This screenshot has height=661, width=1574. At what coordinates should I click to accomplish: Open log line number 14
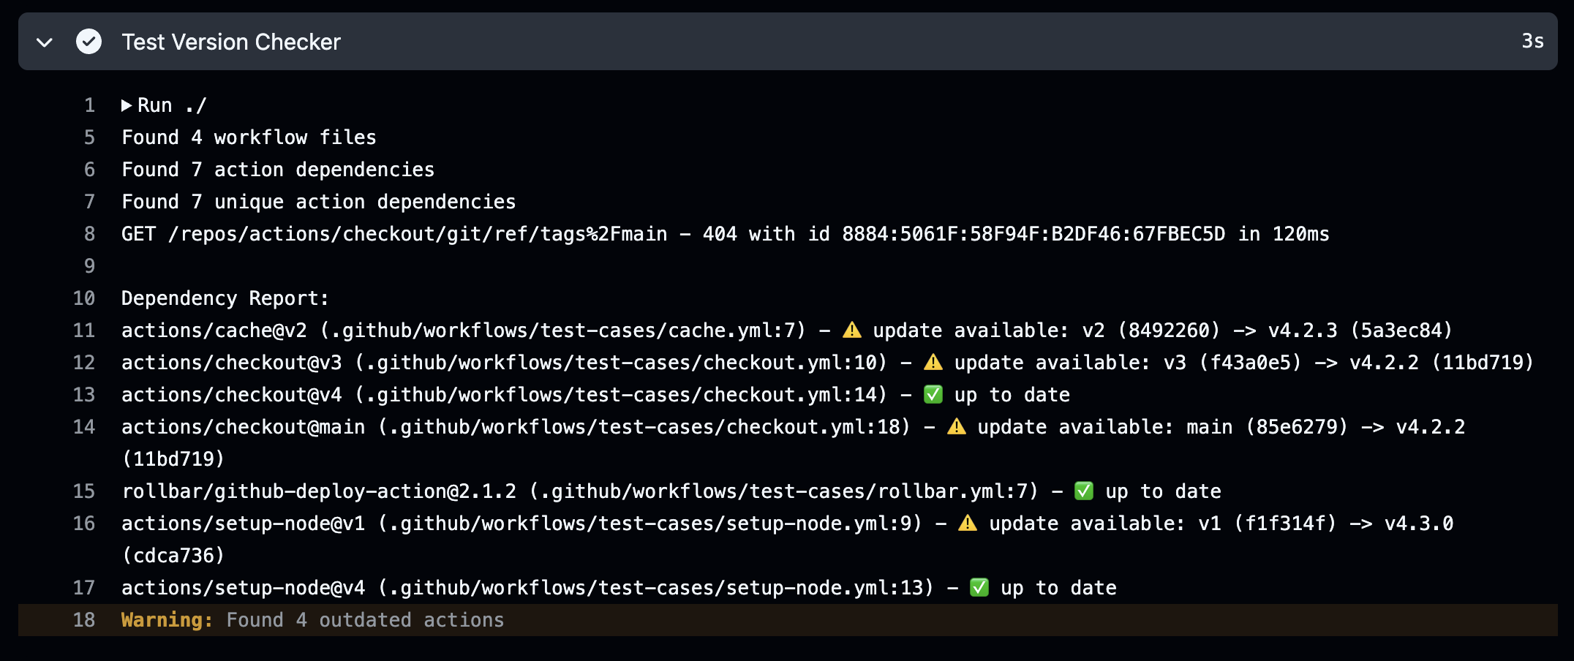[84, 427]
